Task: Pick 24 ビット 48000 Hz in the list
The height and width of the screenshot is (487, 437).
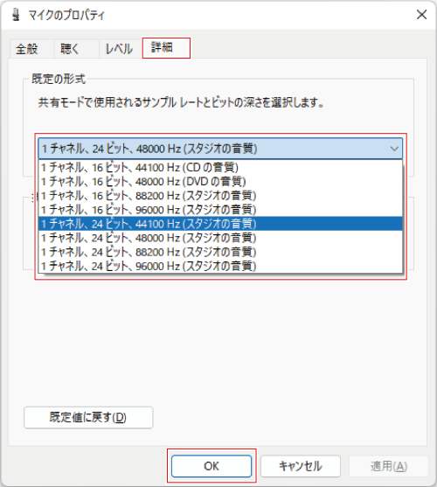Action: (220, 238)
